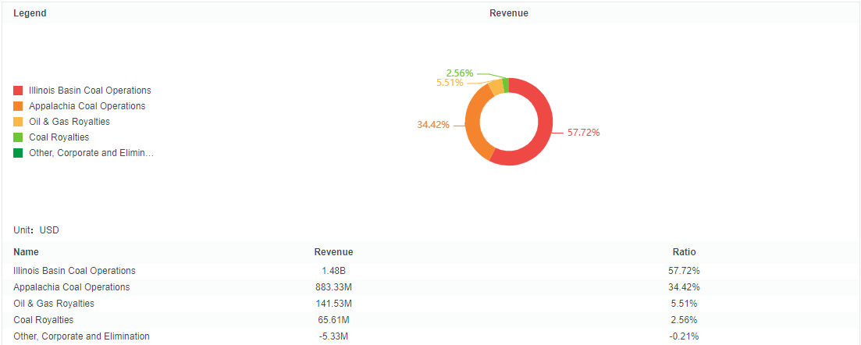Viewport: 861px width, 345px height.
Task: Toggle truncated Other, Corporate and Elimin… legend label
Action: [91, 153]
